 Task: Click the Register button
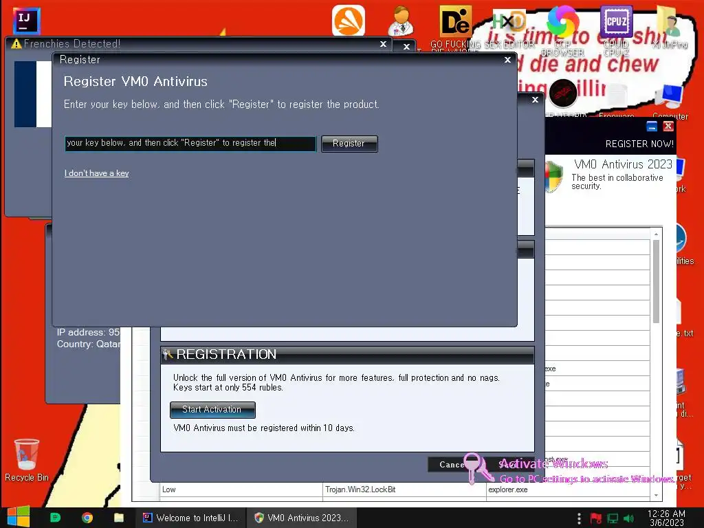pos(349,144)
